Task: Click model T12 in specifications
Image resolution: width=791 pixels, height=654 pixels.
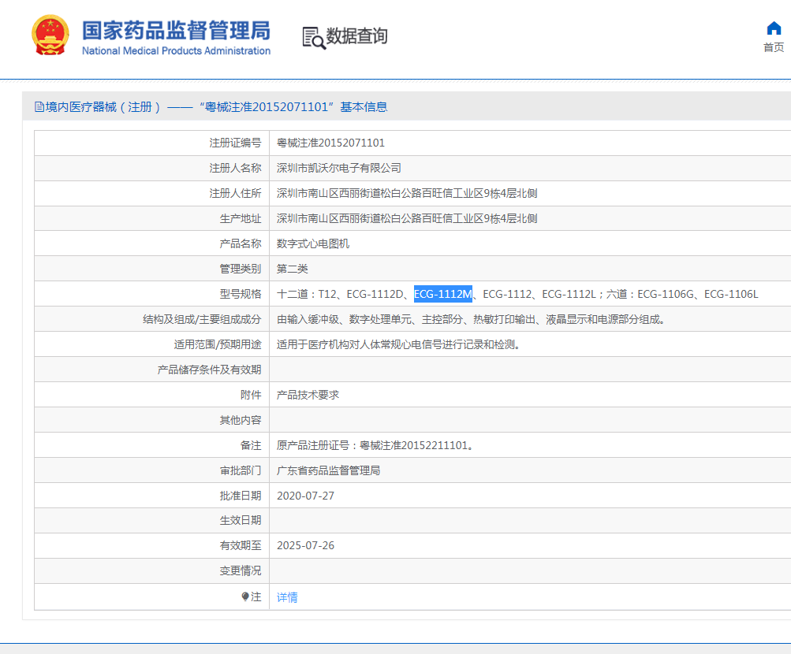Action: pos(327,294)
